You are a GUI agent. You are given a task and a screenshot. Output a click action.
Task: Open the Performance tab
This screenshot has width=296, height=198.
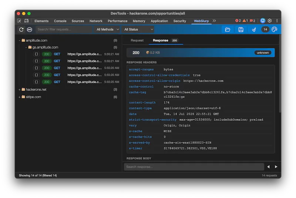point(117,21)
